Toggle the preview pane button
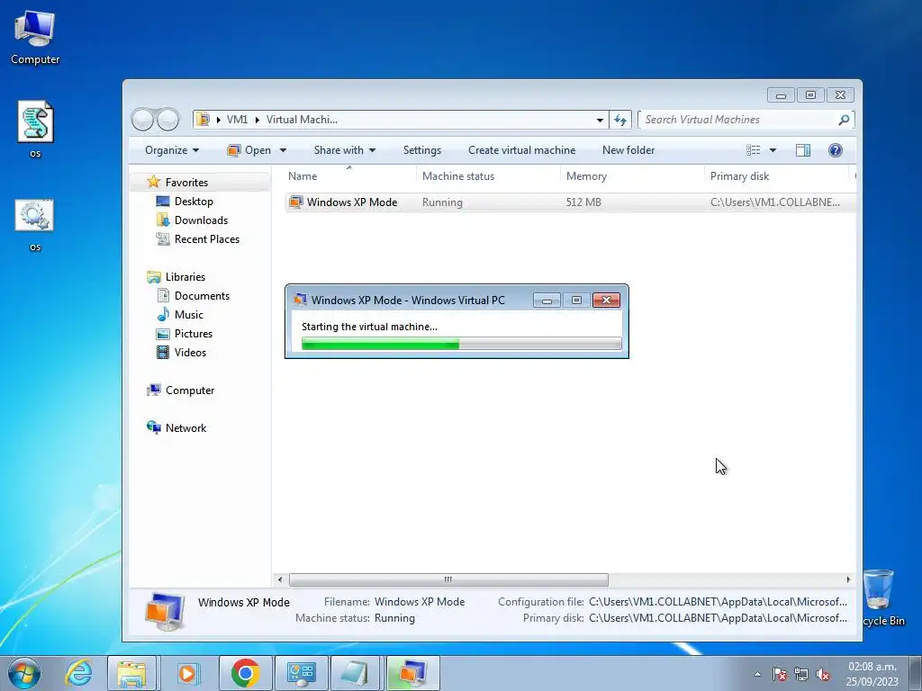This screenshot has width=922, height=691. click(x=802, y=150)
